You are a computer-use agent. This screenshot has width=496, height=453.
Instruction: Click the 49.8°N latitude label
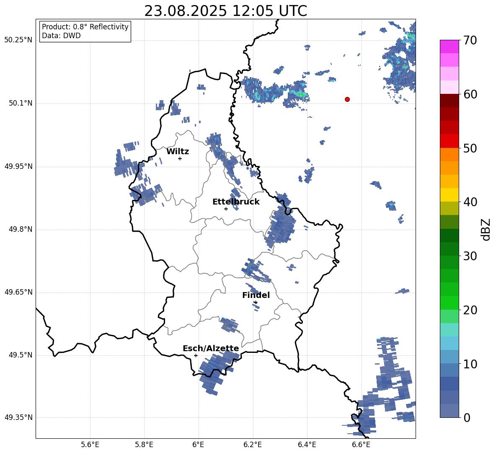(x=21, y=229)
